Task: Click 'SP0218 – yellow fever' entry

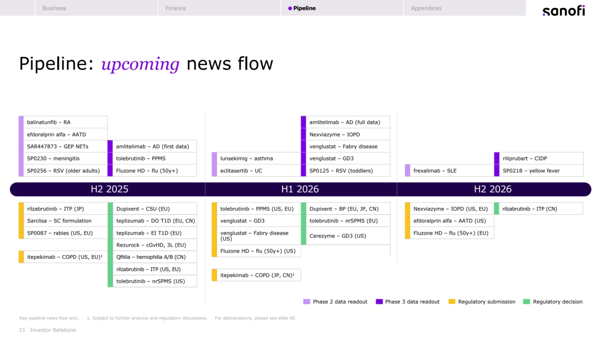Action: (538, 170)
